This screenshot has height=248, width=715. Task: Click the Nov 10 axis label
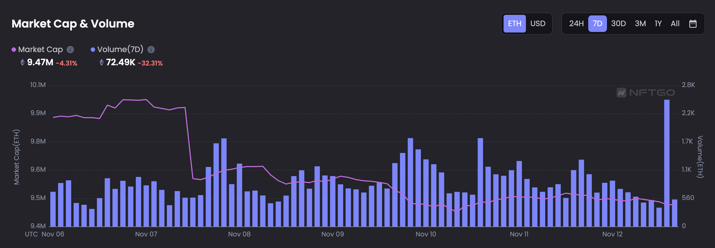pyautogui.click(x=426, y=234)
